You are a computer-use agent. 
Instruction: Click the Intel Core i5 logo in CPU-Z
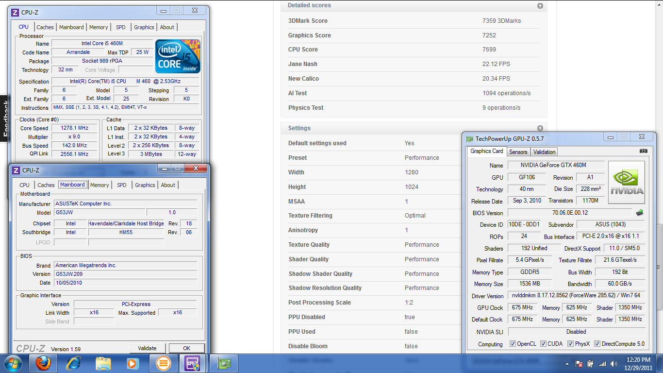178,56
